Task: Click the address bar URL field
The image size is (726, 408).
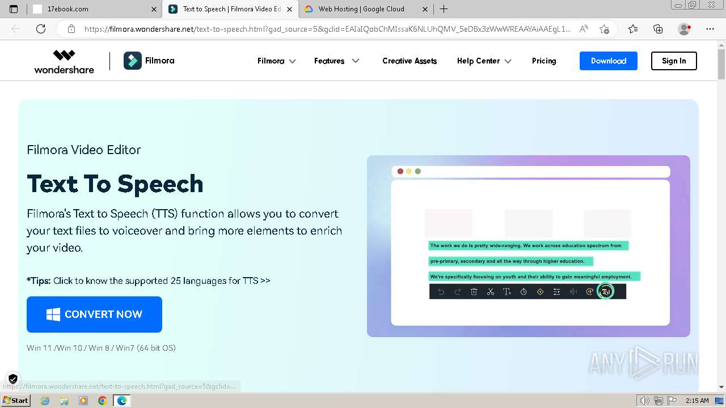Action: click(x=326, y=29)
